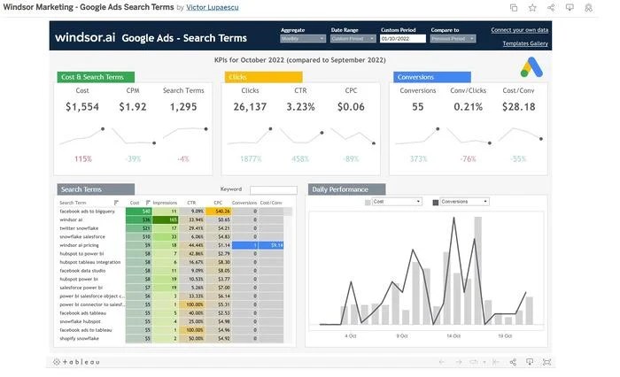Select the windsor ai pricing search term
620x377 pixels.
[x=79, y=245]
